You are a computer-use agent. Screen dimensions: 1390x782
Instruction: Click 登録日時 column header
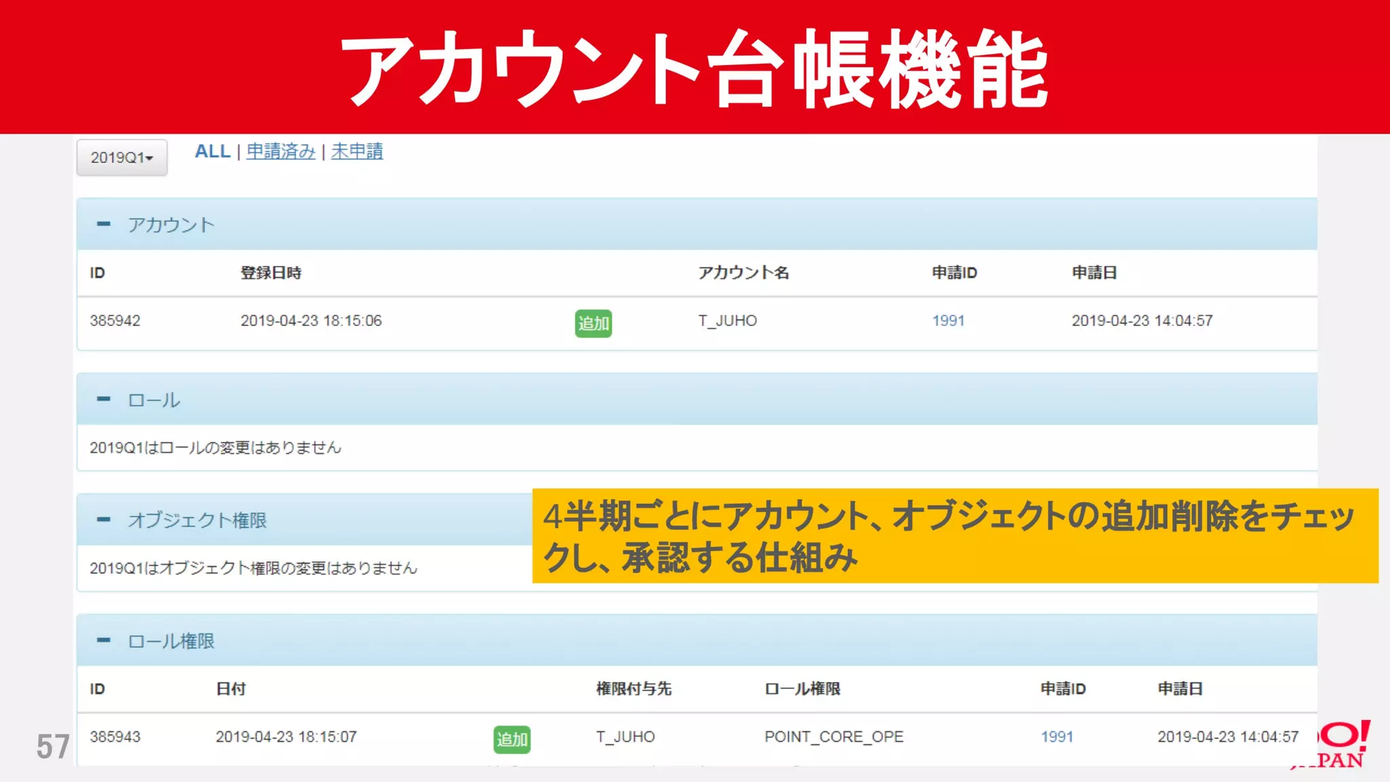point(271,273)
